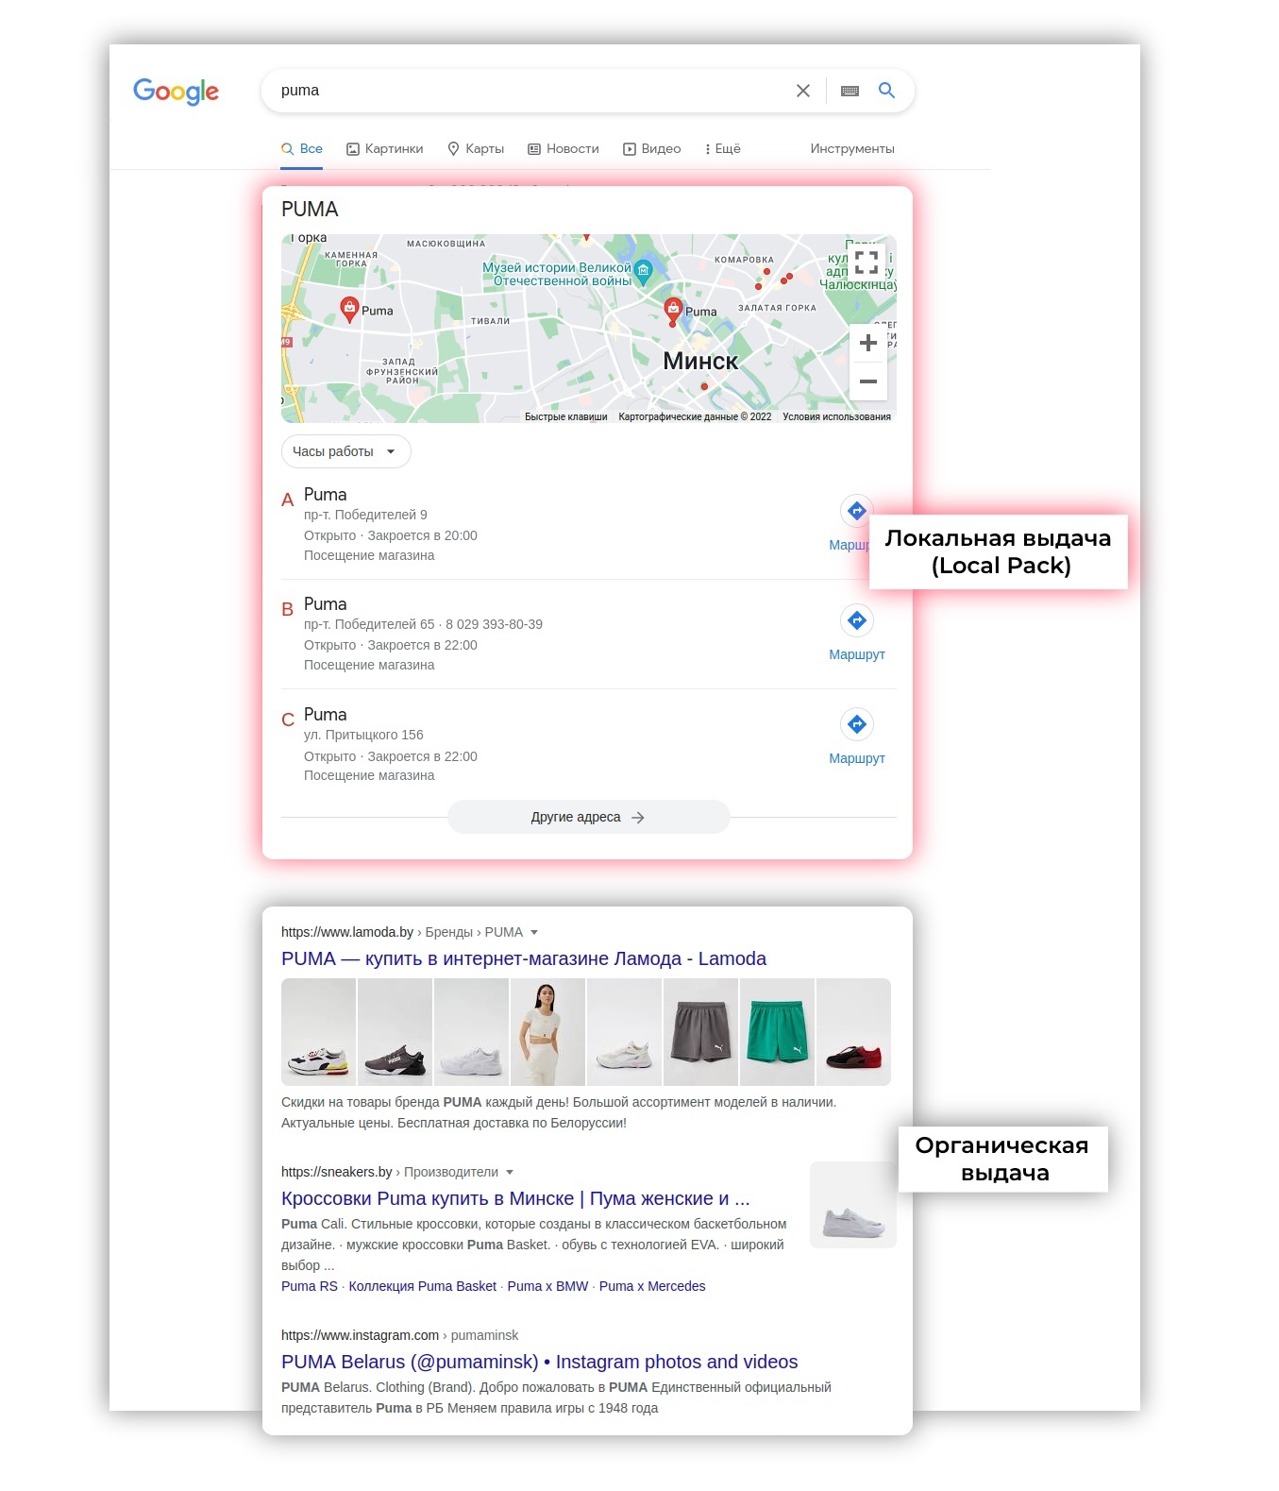The image size is (1279, 1491).
Task: Open Puma listing A at пр-т. Победителей 9
Action: [x=325, y=495]
